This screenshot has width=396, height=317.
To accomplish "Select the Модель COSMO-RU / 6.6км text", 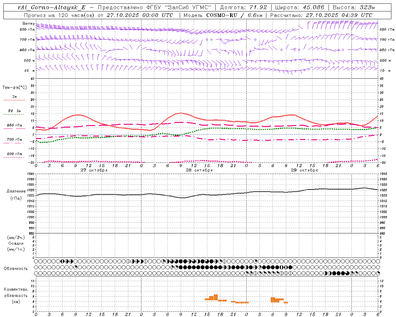I will 223,15.
